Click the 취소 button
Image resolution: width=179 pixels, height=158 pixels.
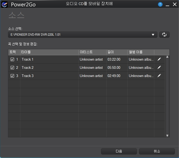pos(157,151)
